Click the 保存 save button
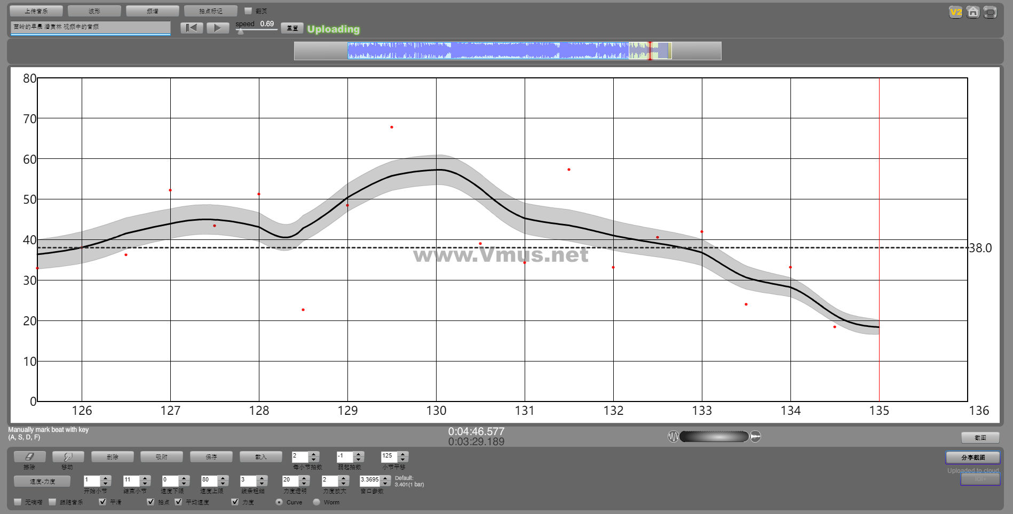Viewport: 1013px width, 514px height. (211, 457)
